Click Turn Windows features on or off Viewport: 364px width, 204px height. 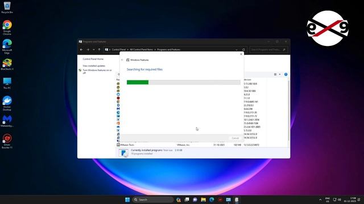pos(97,71)
